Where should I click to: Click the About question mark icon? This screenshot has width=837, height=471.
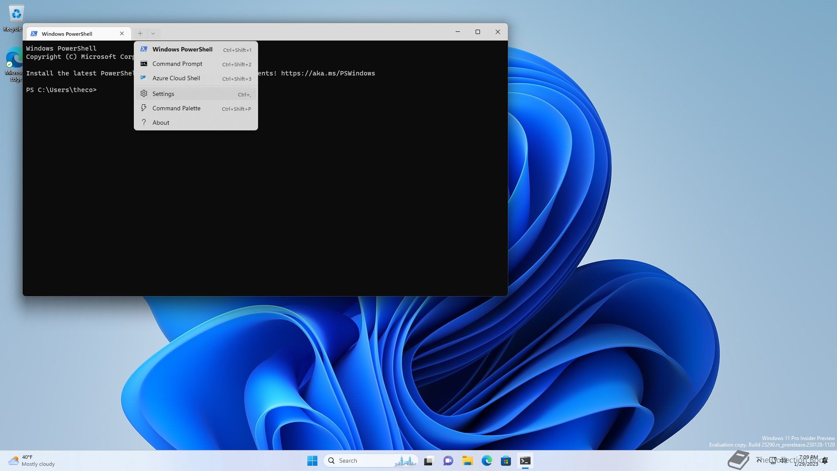[x=144, y=122]
